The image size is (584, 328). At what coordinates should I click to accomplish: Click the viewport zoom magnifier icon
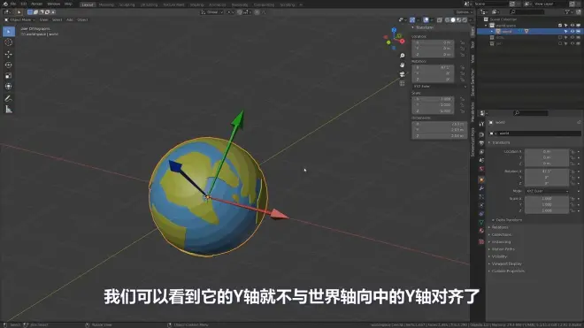(x=403, y=56)
